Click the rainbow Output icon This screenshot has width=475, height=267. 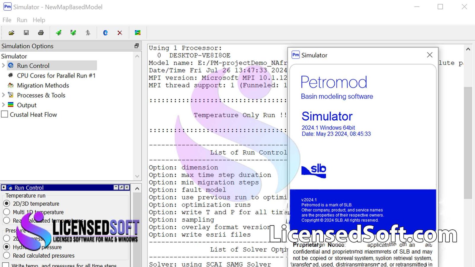11,105
